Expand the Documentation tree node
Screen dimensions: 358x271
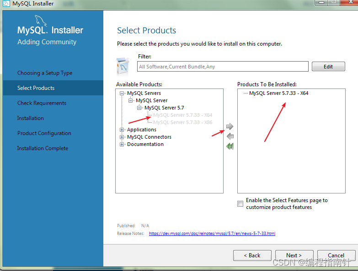[122, 144]
